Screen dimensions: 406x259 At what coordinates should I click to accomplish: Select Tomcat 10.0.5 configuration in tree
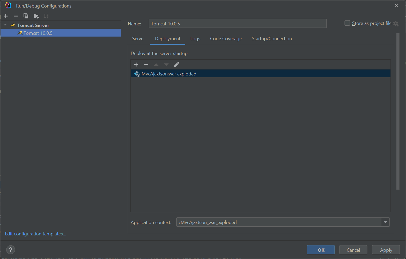tap(61, 33)
